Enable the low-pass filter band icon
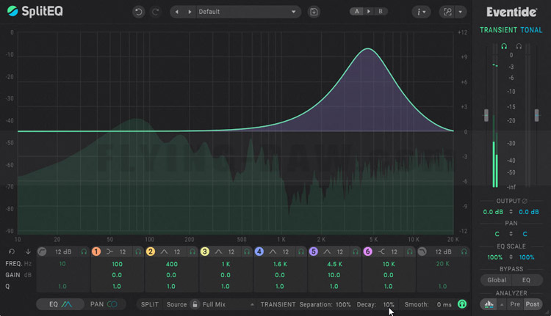The width and height of the screenshot is (551, 316). coord(422,251)
